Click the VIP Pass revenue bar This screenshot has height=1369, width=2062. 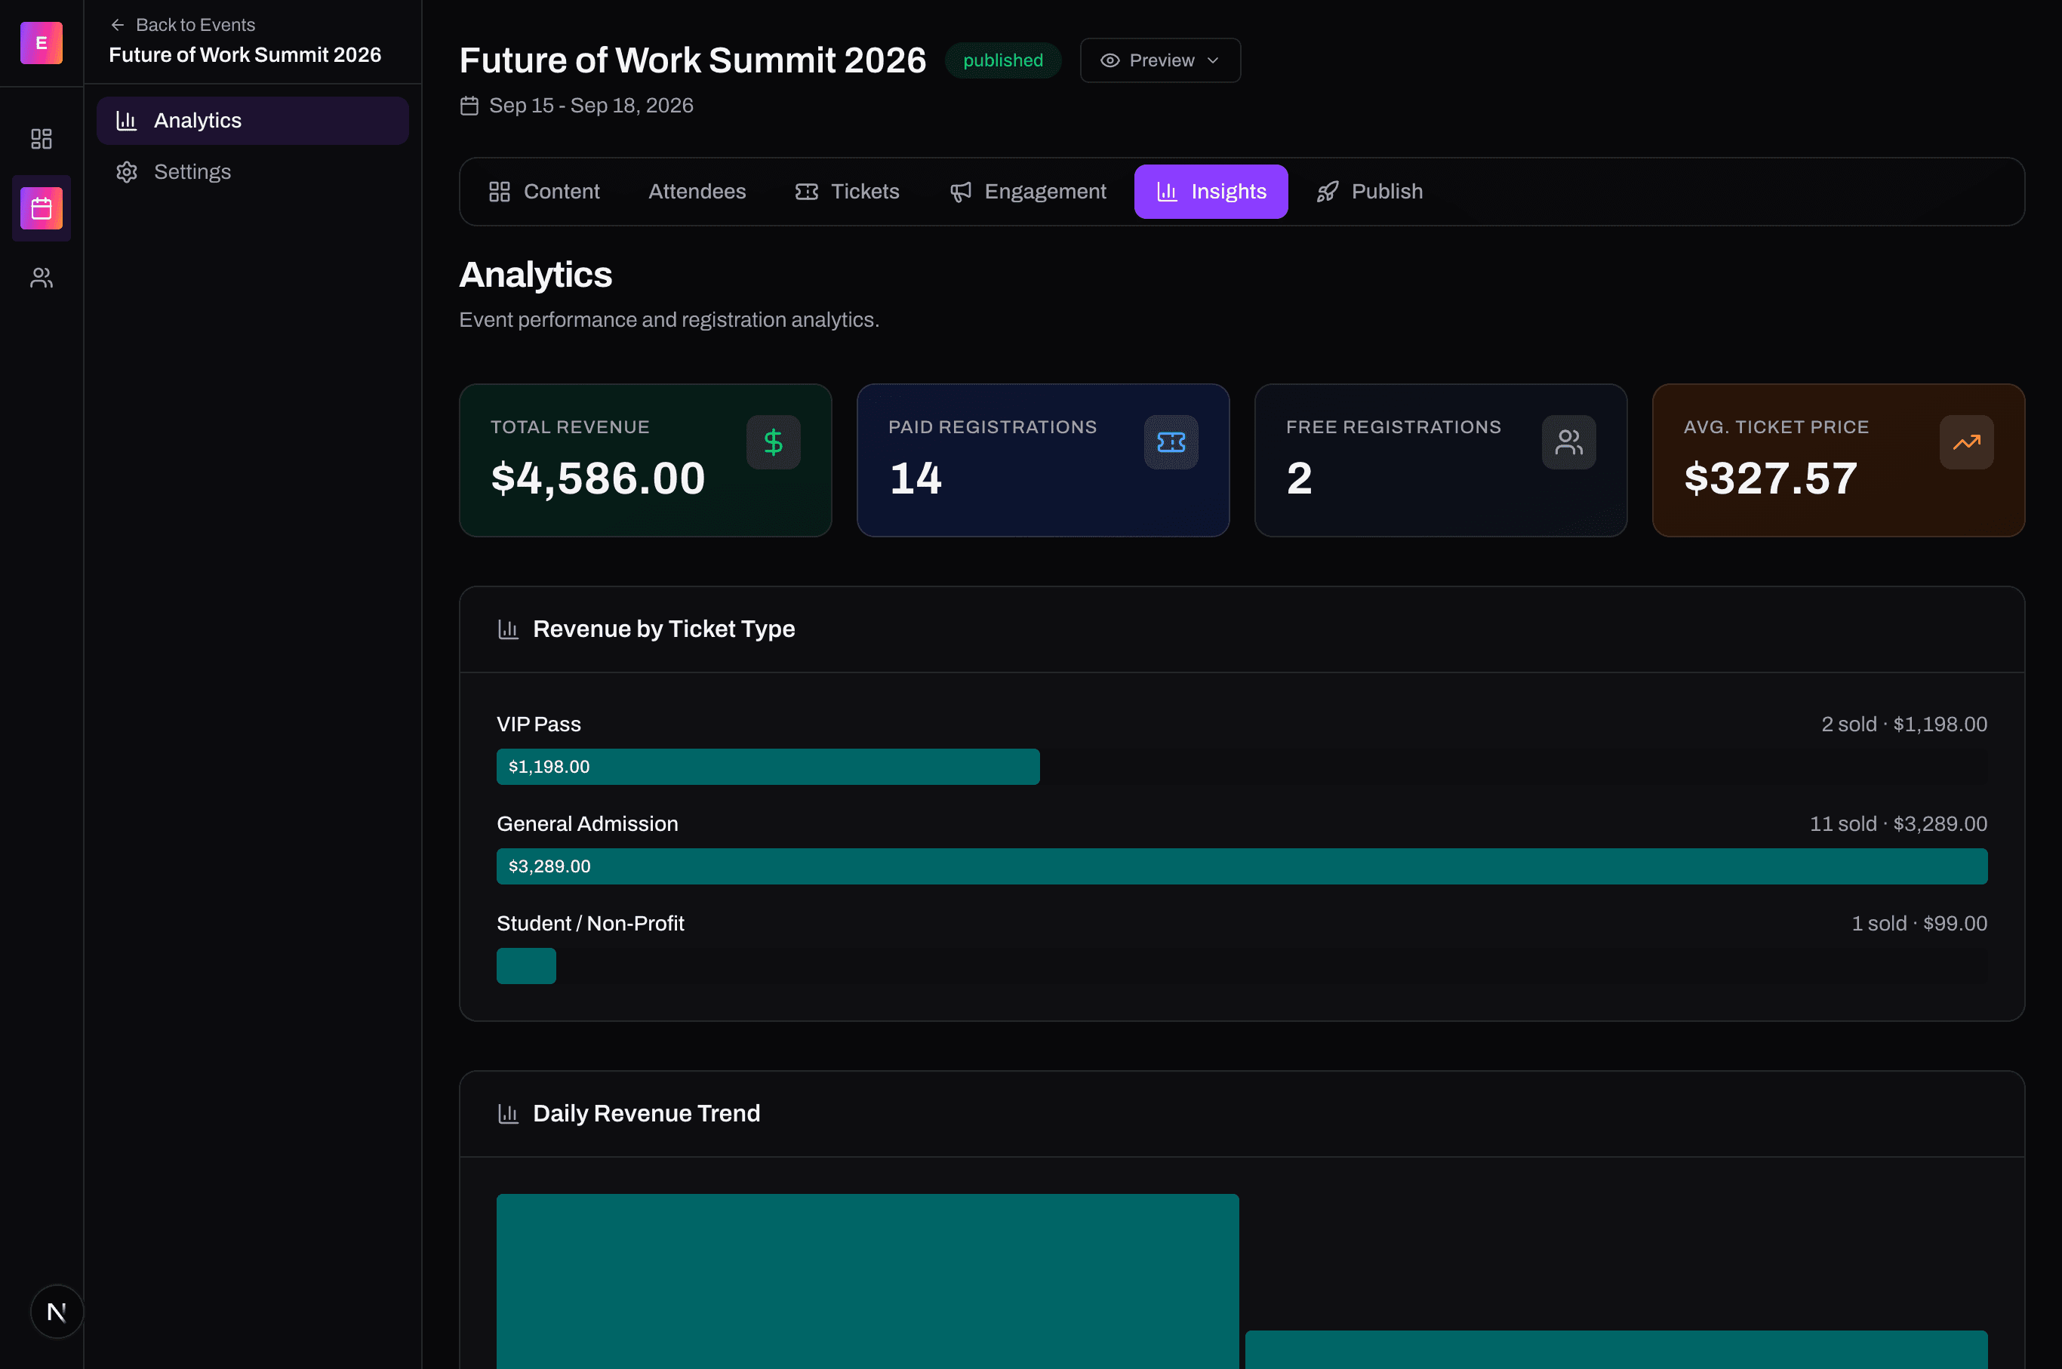pyautogui.click(x=768, y=767)
